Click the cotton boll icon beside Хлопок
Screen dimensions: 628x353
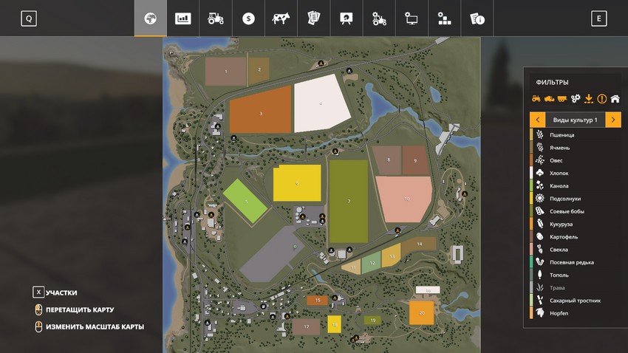540,174
